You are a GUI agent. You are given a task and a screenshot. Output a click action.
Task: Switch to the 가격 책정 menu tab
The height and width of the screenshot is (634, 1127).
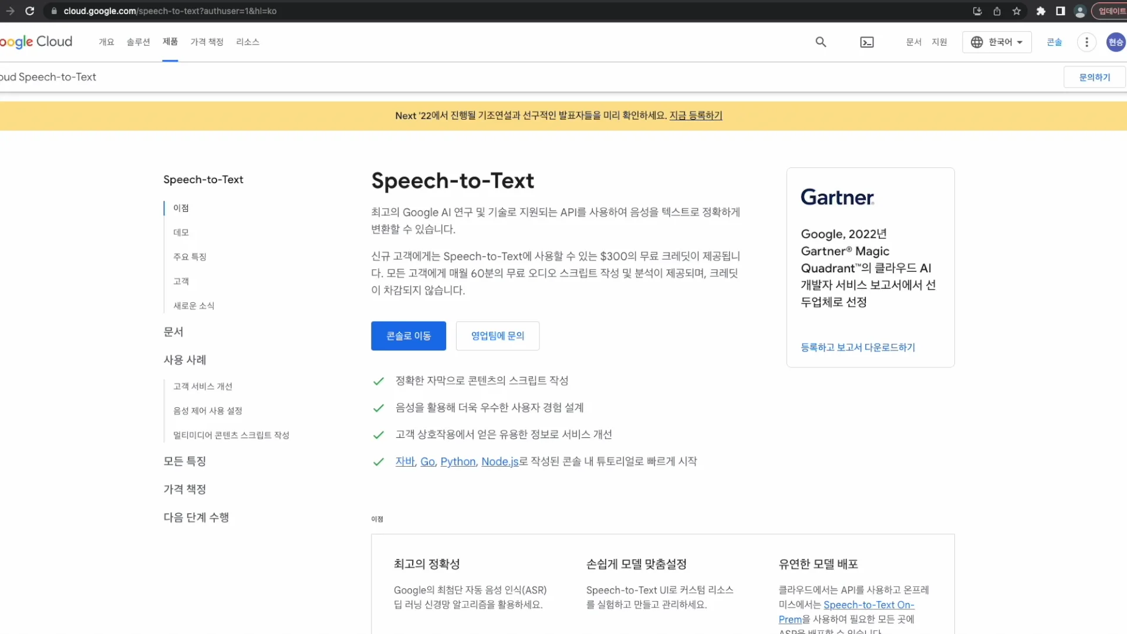click(x=207, y=42)
